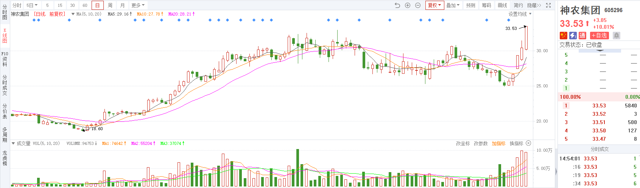Click the lightning bolt quick-trade icon
640x188 pixels.
click(x=573, y=36)
